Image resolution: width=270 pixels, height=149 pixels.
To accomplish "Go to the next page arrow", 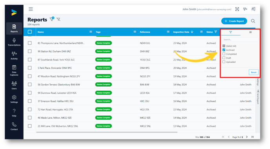I will click(247, 137).
